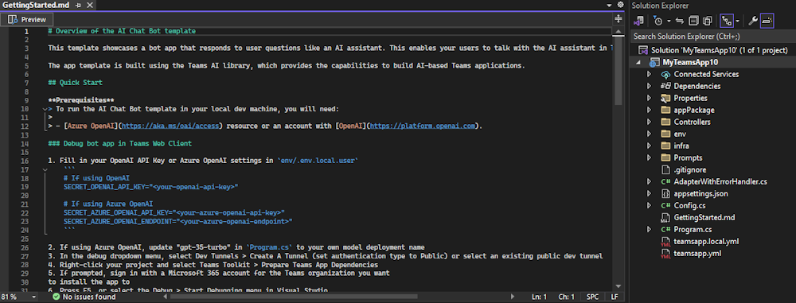Viewport: 796px width, 303px height.
Task: Click the MyTeamsApp10 project icon
Action: click(x=655, y=62)
